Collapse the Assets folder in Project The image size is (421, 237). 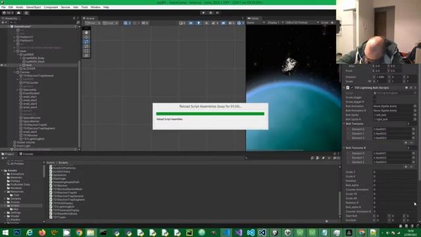pyautogui.click(x=2, y=171)
